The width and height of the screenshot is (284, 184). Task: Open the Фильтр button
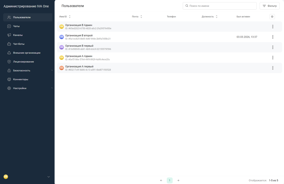click(269, 6)
